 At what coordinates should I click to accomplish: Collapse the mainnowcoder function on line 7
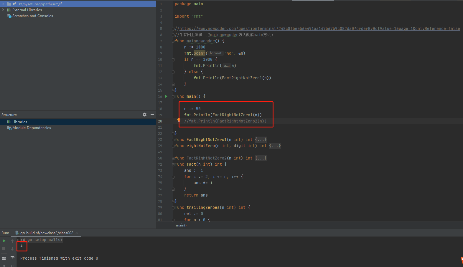pyautogui.click(x=173, y=41)
